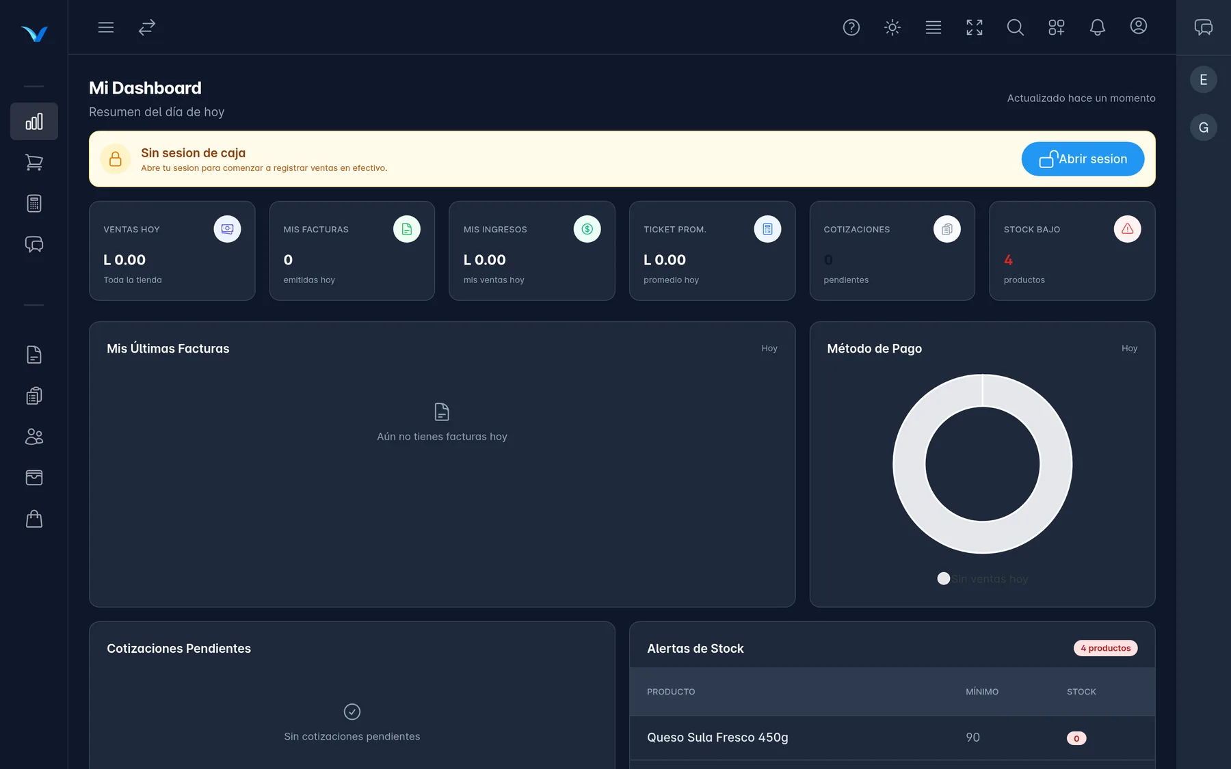Open the notifications bell
1231x769 pixels.
pyautogui.click(x=1098, y=27)
